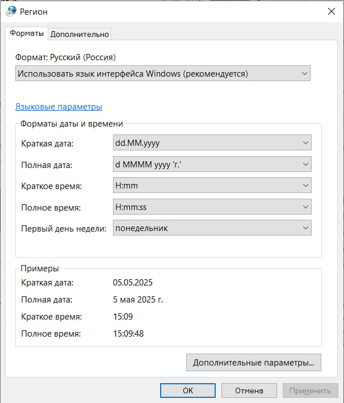The image size is (344, 403).
Task: Click arrow icon next to понедельник
Action: click(x=305, y=228)
